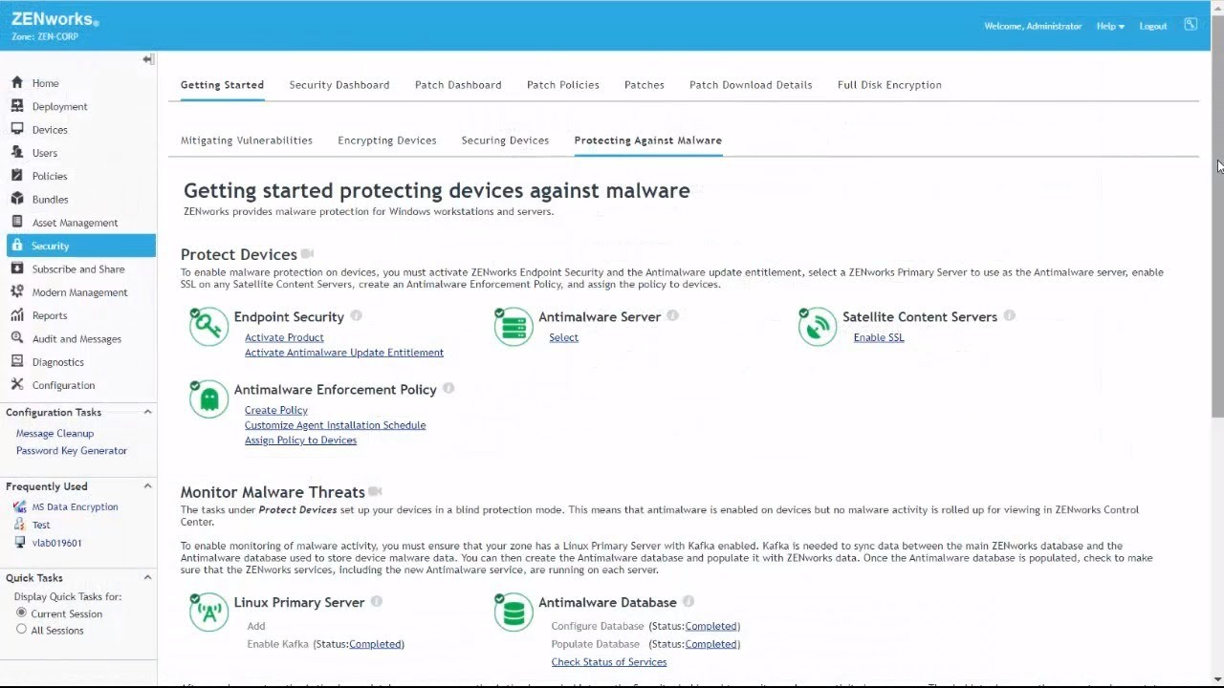This screenshot has width=1224, height=688.
Task: Open the Security Dashboard tab
Action: coord(339,85)
